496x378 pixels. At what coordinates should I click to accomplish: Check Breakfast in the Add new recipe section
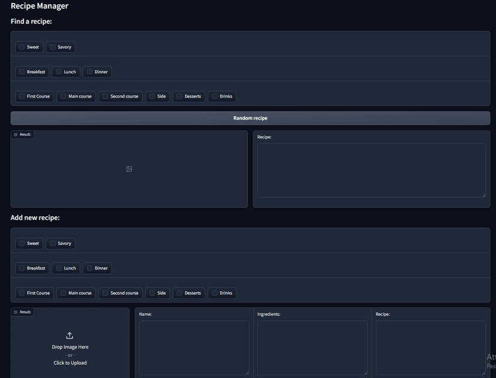coord(22,268)
